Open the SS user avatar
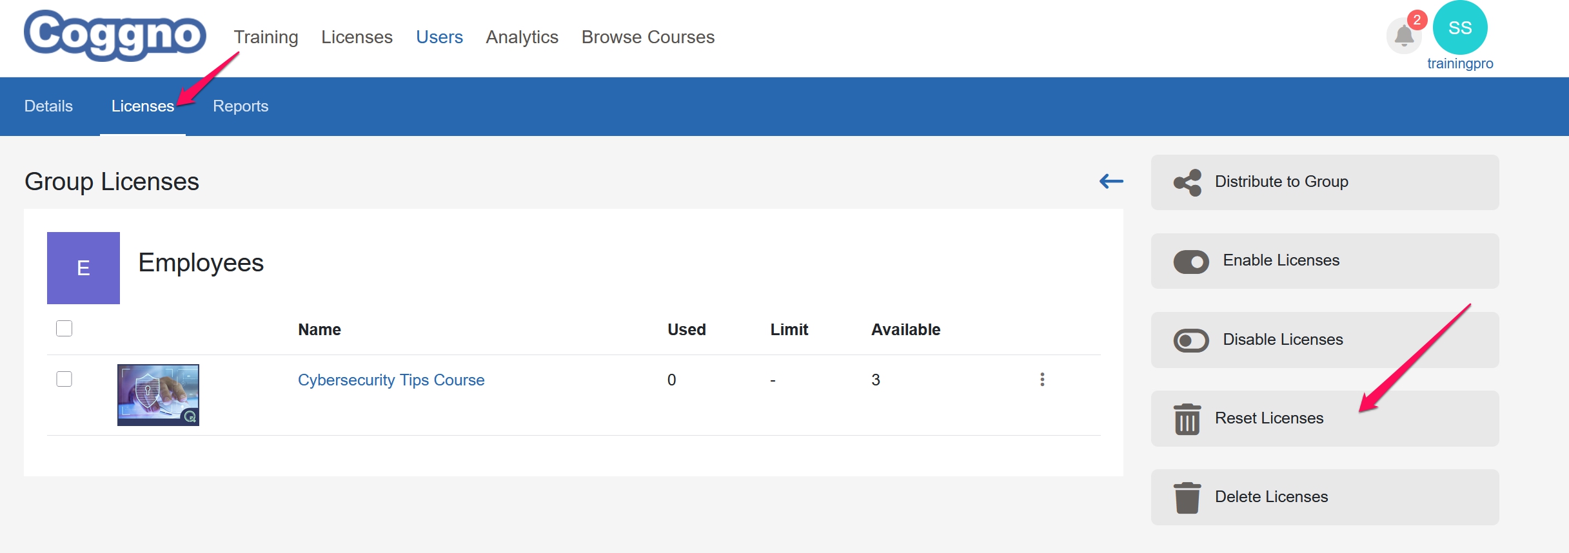This screenshot has width=1569, height=553. 1460,28
